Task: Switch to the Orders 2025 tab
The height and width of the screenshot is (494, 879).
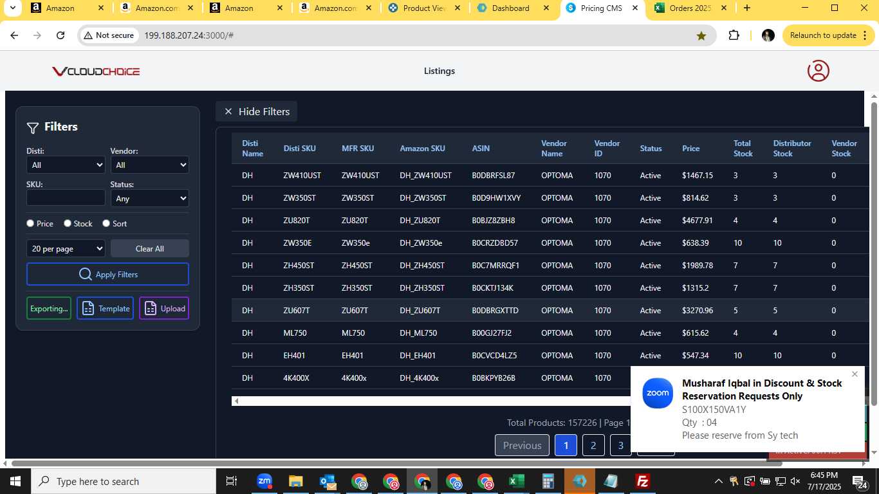Action: click(x=690, y=8)
